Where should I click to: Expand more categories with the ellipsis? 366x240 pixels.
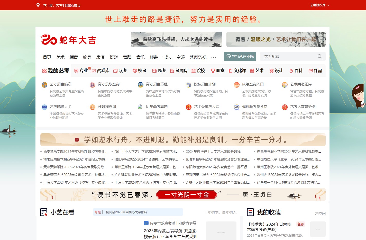tap(214, 57)
